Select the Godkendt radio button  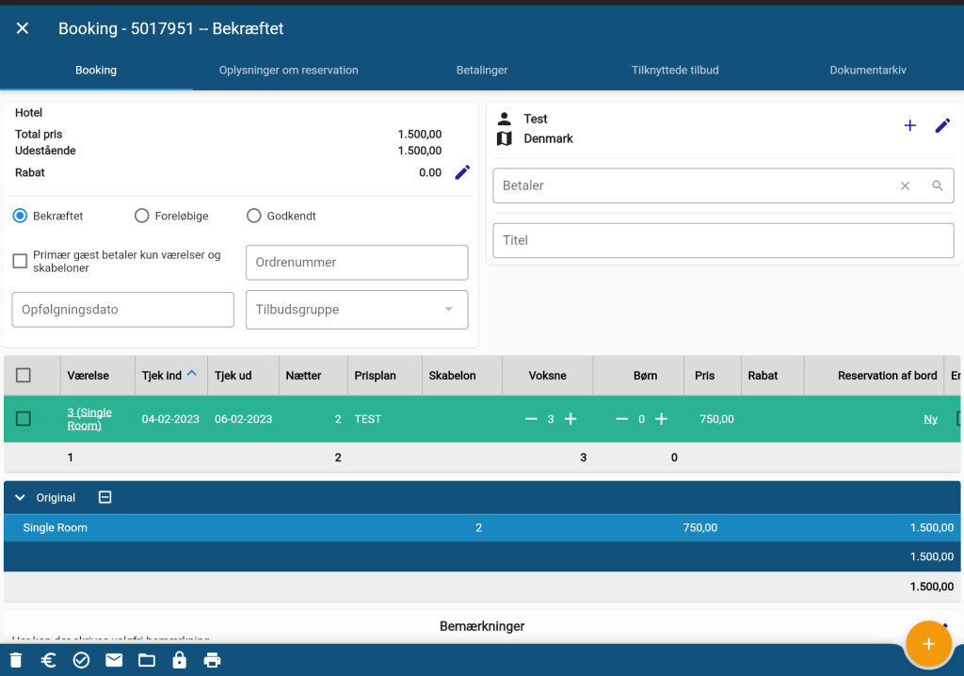(x=253, y=216)
